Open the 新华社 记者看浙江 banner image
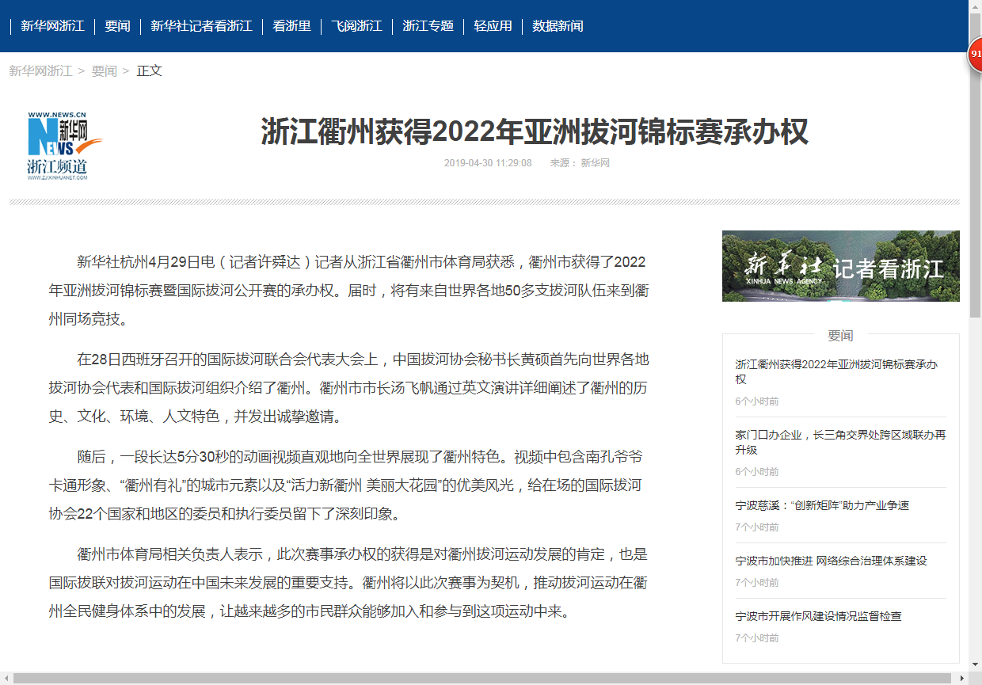The width and height of the screenshot is (982, 685). [x=840, y=266]
